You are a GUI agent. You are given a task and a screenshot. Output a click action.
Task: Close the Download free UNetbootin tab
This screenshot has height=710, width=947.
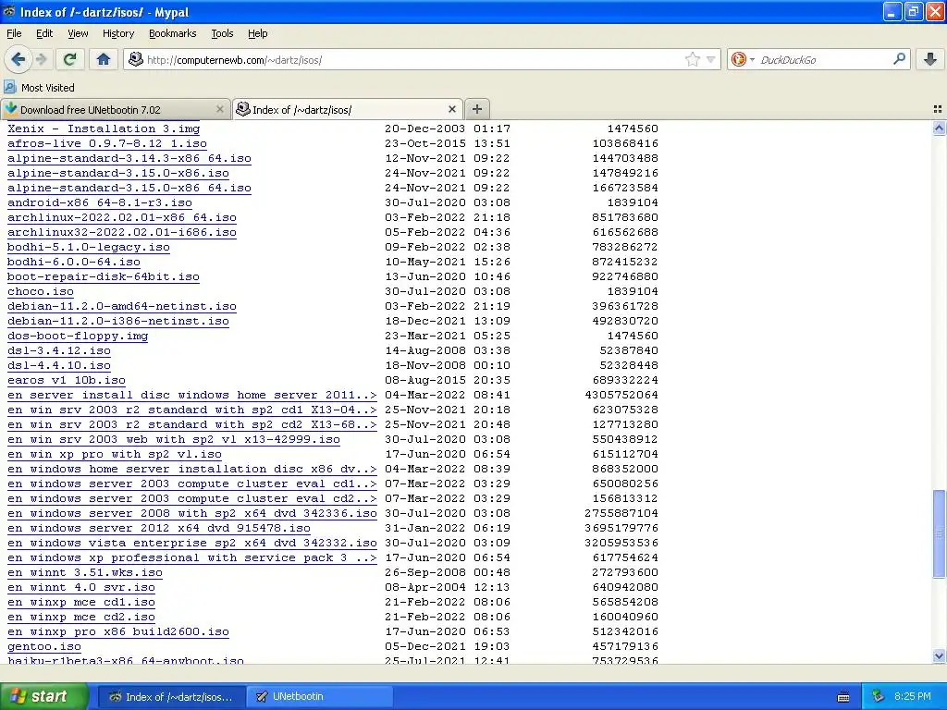[220, 109]
